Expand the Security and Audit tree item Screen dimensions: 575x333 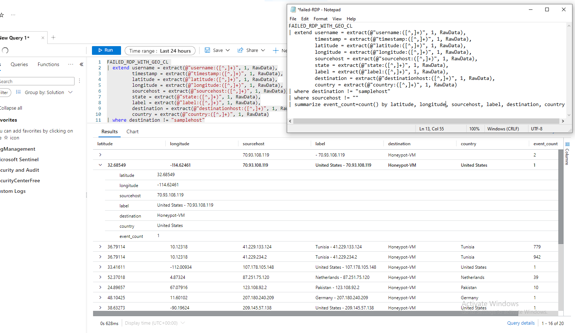20,170
